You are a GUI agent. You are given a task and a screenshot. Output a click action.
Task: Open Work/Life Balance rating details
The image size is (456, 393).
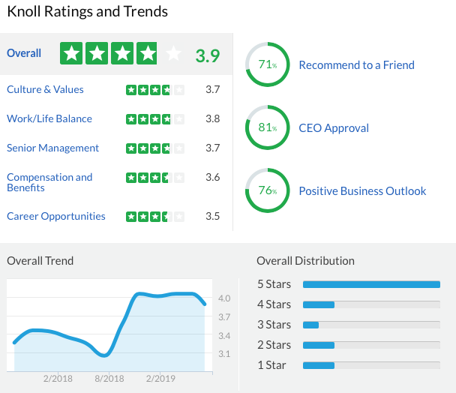click(x=49, y=118)
